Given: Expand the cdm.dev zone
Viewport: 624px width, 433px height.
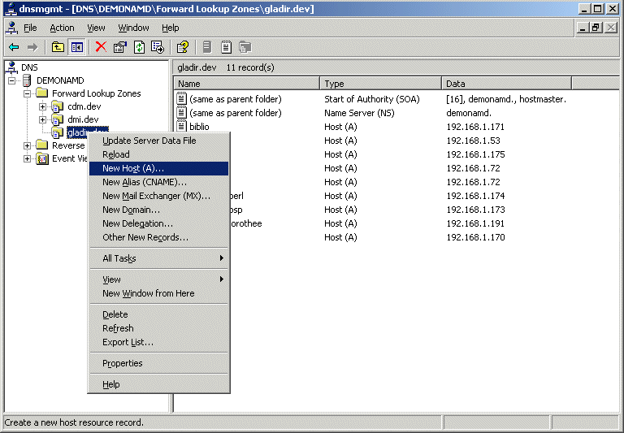Looking at the screenshot, I should coord(43,106).
